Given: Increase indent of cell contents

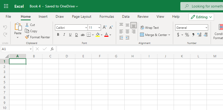Looking at the screenshot, I should click(x=127, y=38).
